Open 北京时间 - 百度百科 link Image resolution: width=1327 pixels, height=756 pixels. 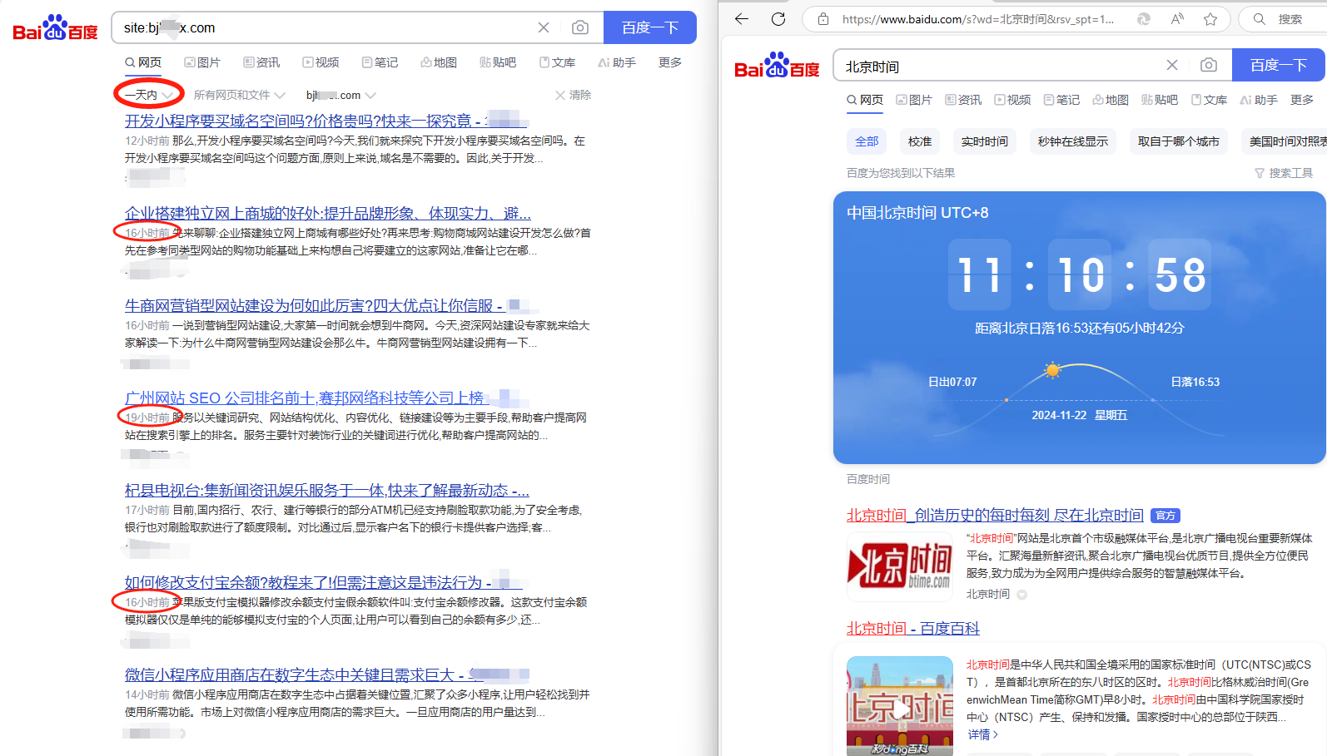point(913,628)
